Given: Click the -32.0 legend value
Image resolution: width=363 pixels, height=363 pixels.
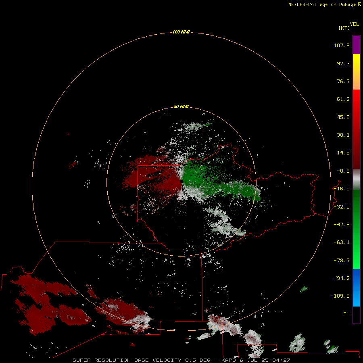Looking at the screenshot, I should pos(342,207).
